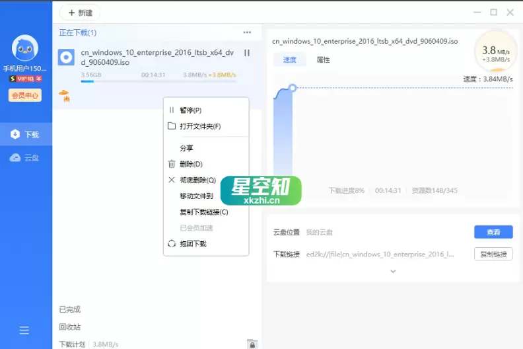Click the download progress bar under the file
The height and width of the screenshot is (349, 523).
click(158, 81)
